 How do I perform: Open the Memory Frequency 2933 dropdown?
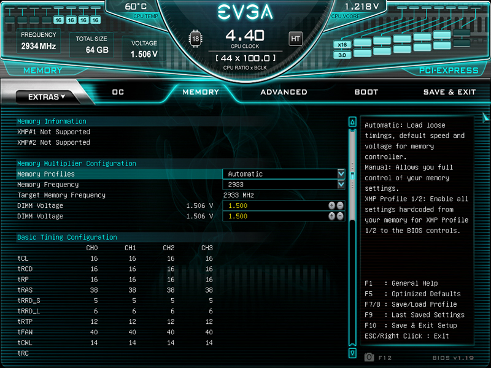(284, 185)
